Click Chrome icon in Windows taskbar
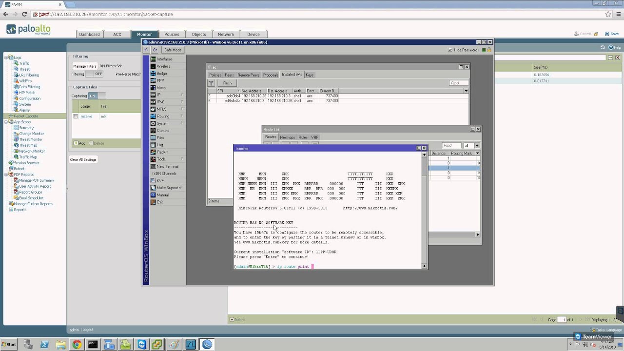This screenshot has width=624, height=351. (77, 345)
